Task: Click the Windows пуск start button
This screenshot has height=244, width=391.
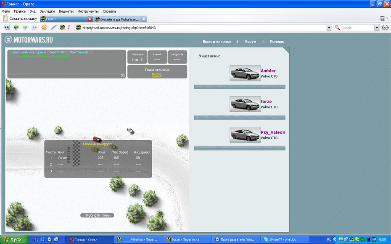Action: (x=14, y=239)
